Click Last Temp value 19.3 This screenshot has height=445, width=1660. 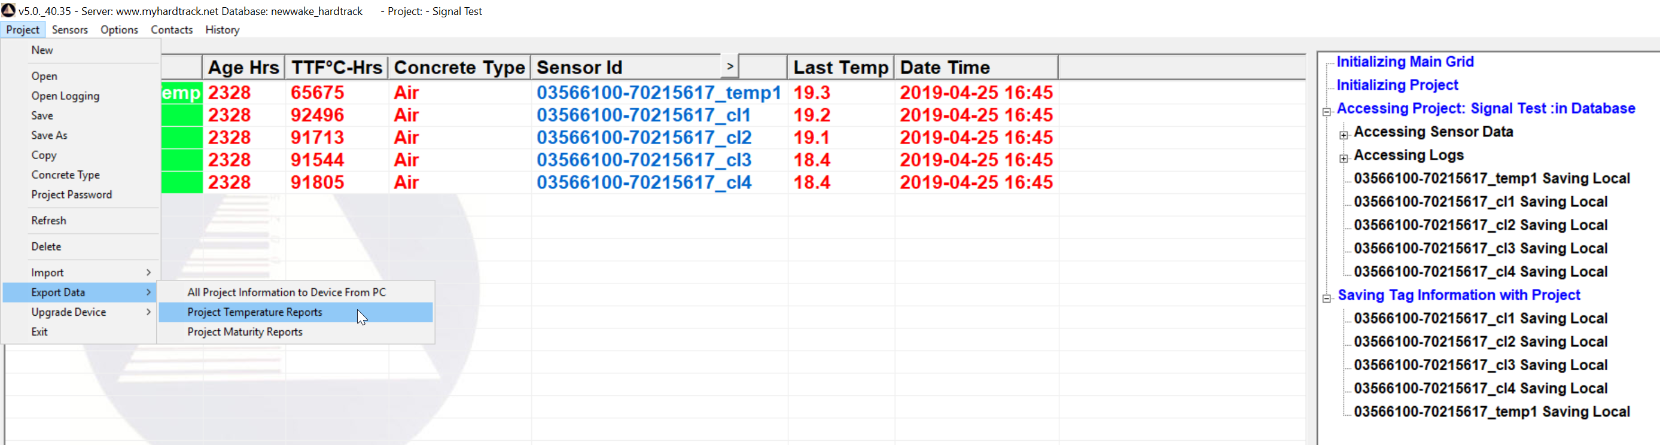pos(811,93)
